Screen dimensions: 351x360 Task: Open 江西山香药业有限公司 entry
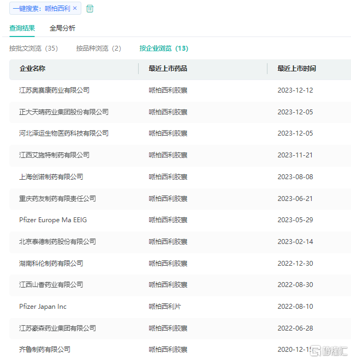(51, 285)
